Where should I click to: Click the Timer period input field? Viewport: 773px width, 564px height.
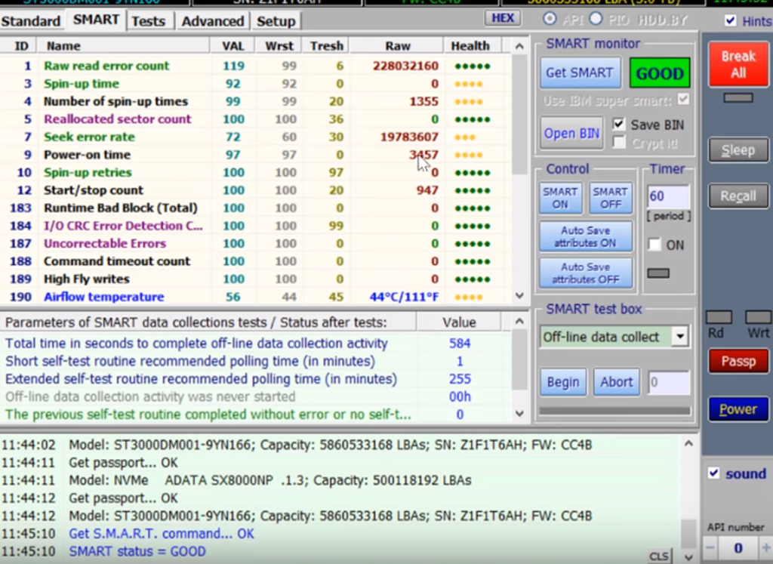(x=668, y=196)
